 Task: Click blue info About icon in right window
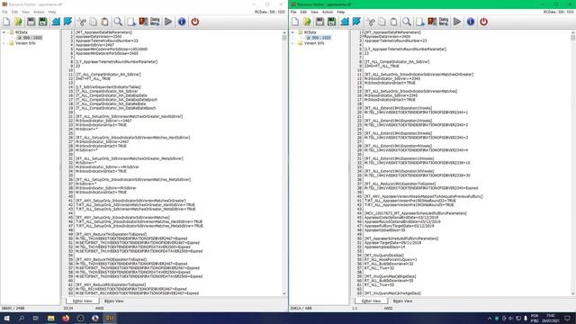click(471, 22)
